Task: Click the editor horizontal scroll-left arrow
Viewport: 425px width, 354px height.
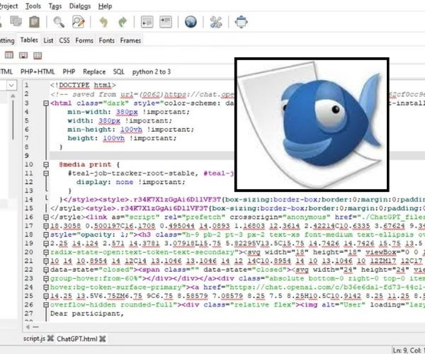Action: click(28, 327)
